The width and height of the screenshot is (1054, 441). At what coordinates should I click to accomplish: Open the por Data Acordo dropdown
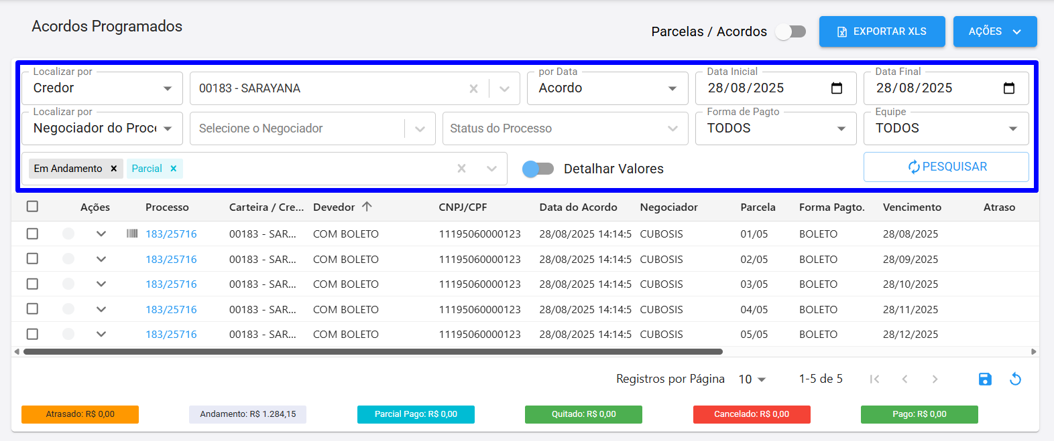point(608,88)
